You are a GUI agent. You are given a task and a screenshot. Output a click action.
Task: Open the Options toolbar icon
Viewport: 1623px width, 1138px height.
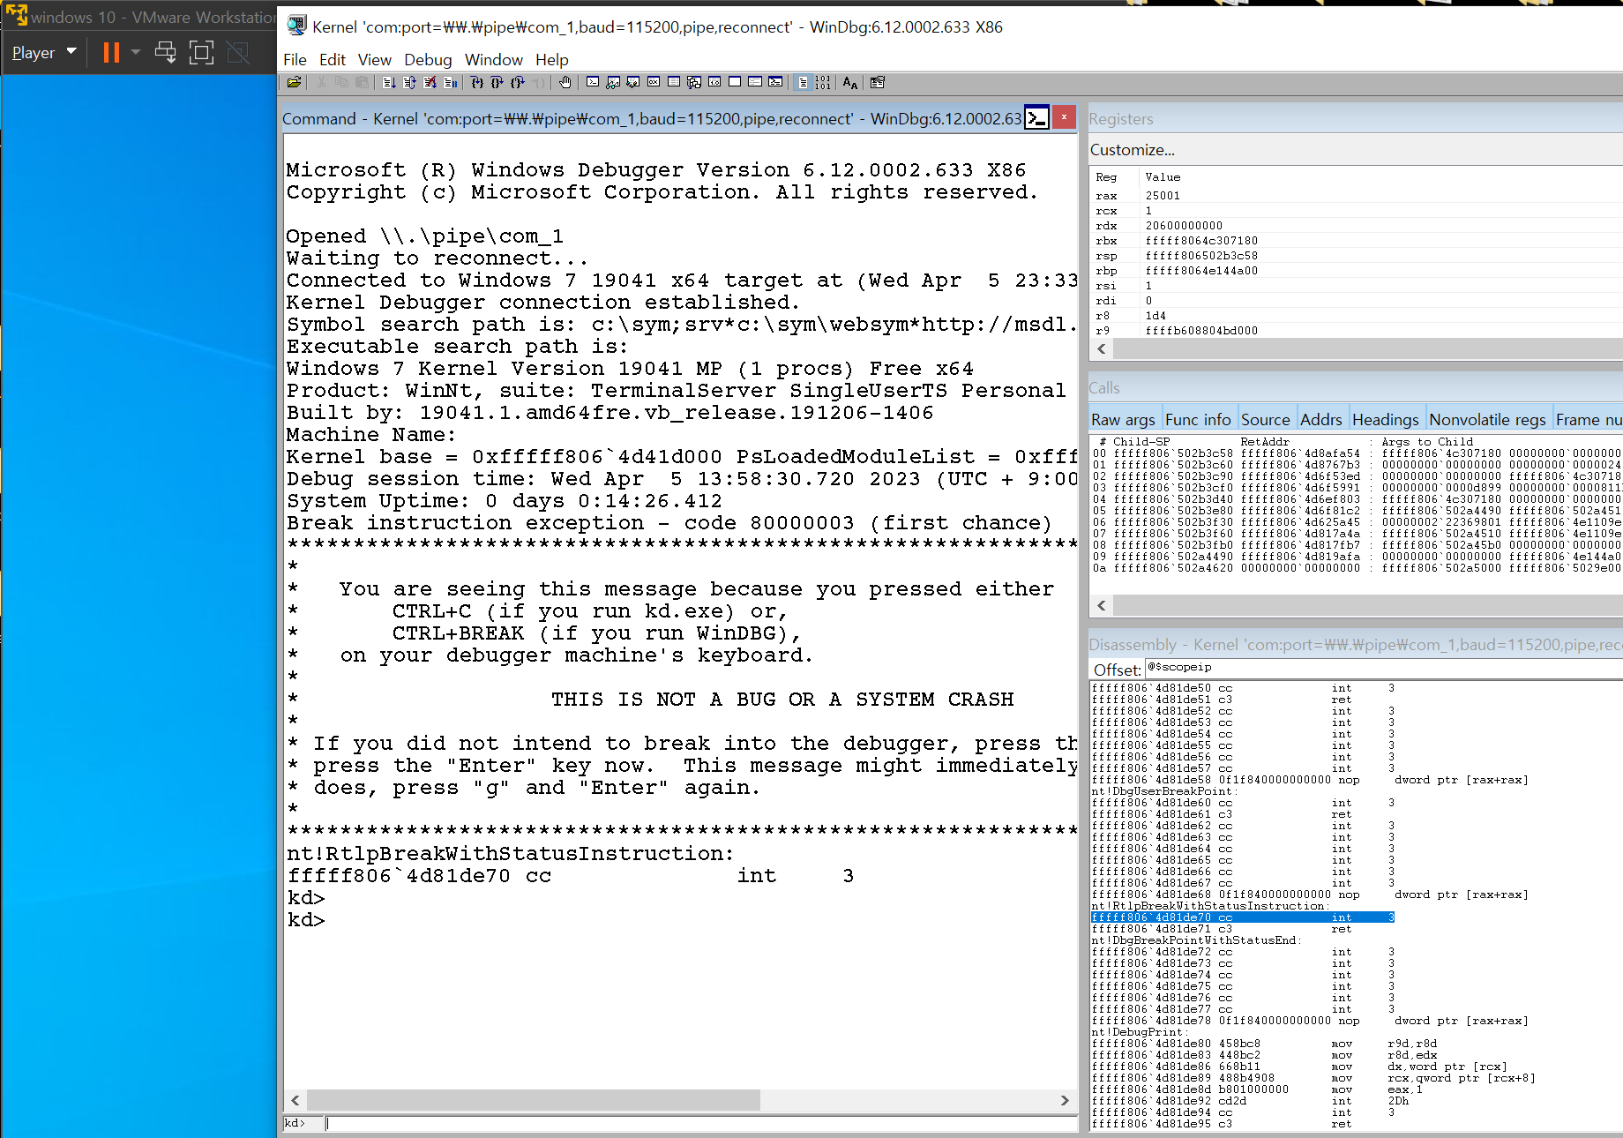pos(878,82)
